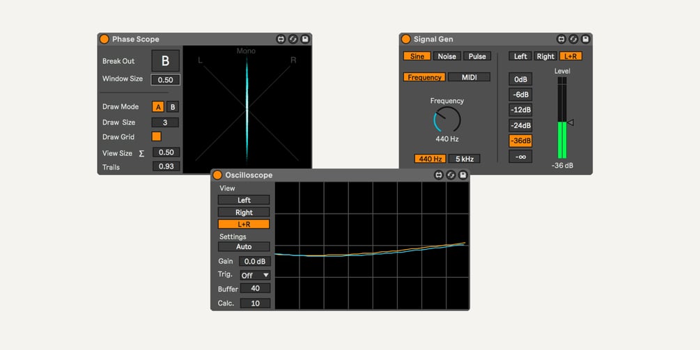700x350 pixels.
Task: Toggle Phase Scope device power button
Action: tap(104, 39)
